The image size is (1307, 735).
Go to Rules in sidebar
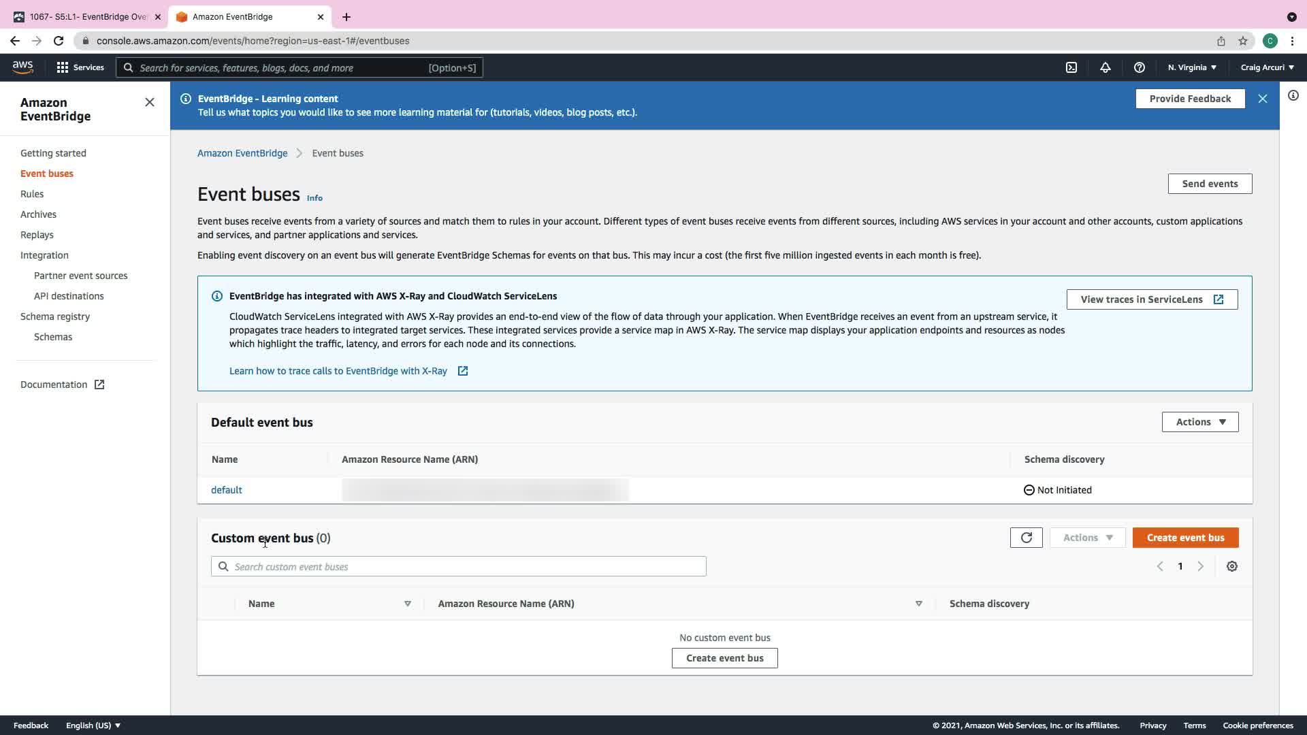[x=32, y=194]
